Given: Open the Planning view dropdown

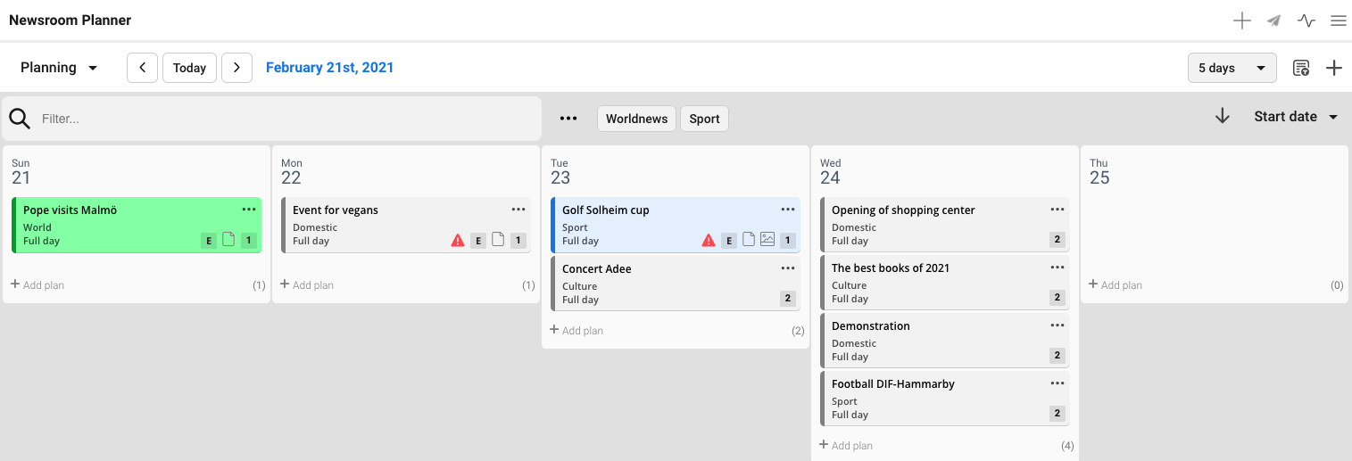Looking at the screenshot, I should [59, 68].
